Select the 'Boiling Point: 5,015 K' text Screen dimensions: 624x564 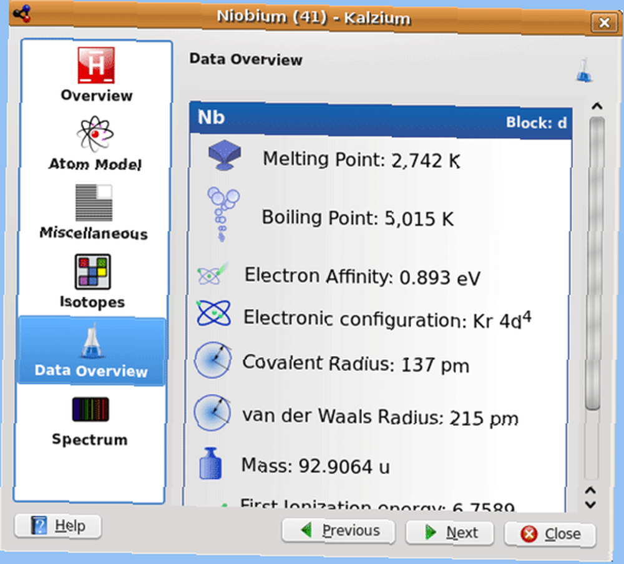click(358, 218)
